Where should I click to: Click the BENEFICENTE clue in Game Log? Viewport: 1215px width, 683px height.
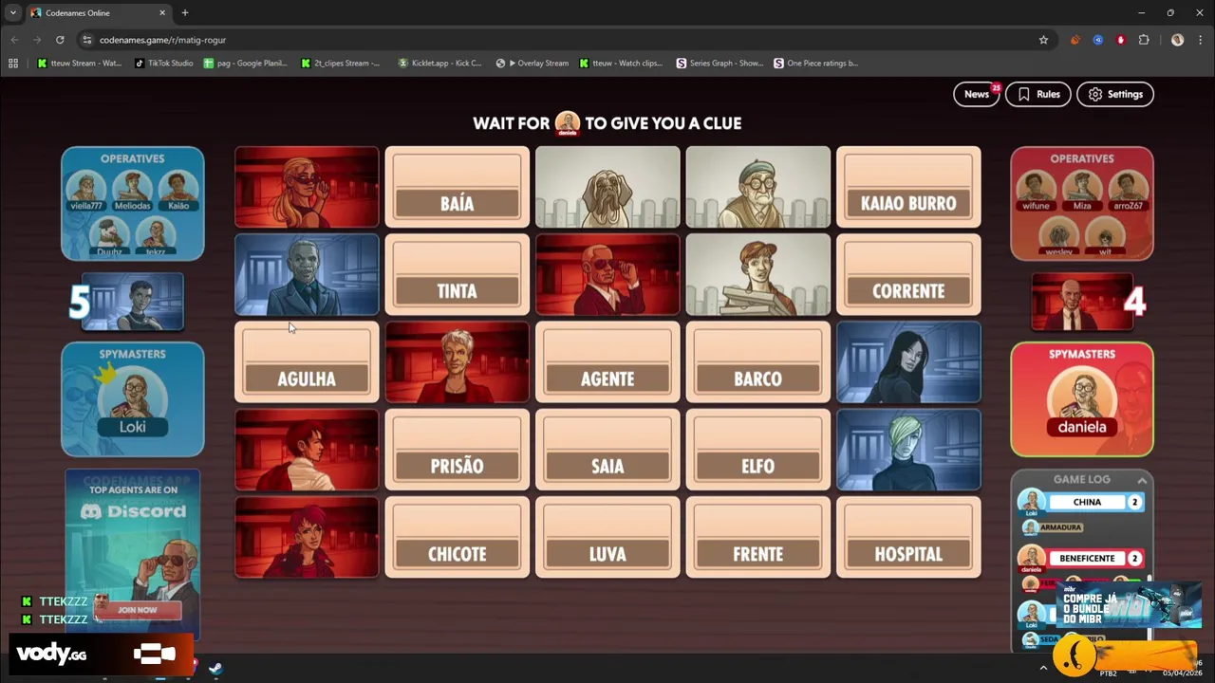(1087, 558)
